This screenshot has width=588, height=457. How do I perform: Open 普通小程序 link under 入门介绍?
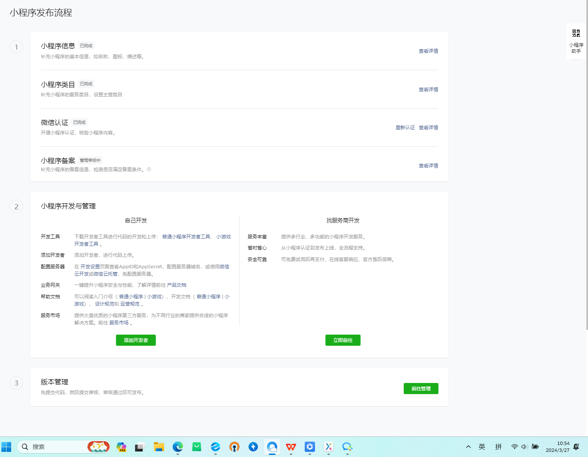131,297
